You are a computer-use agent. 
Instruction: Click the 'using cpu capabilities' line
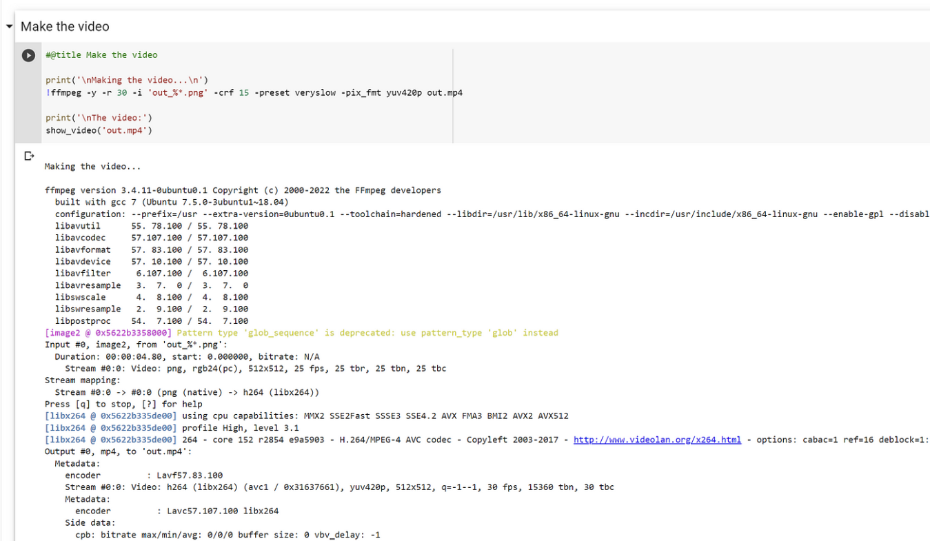pos(307,416)
